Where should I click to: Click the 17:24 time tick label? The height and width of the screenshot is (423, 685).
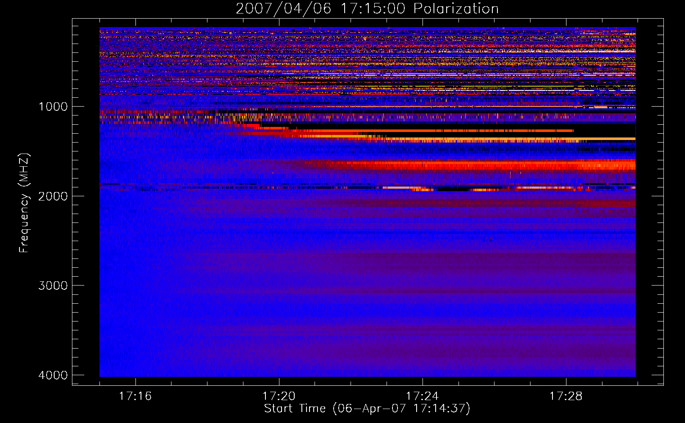(423, 396)
